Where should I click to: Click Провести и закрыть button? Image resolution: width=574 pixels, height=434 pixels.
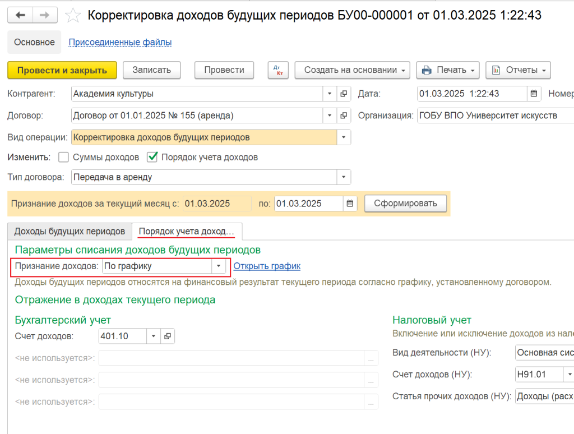pos(62,70)
